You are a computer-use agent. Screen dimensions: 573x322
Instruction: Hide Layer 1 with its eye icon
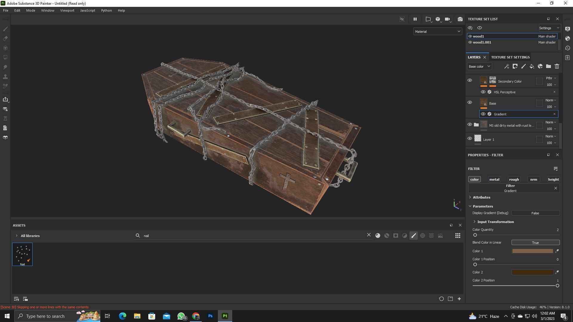(470, 139)
